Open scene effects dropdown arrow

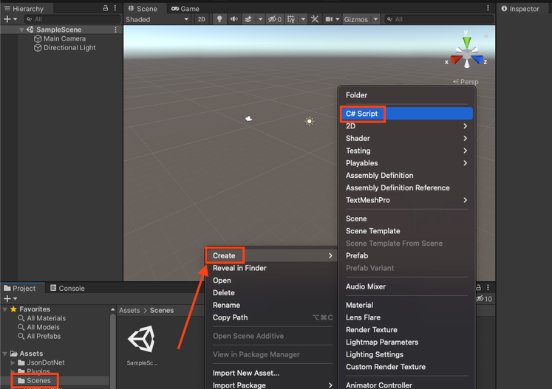pyautogui.click(x=260, y=19)
